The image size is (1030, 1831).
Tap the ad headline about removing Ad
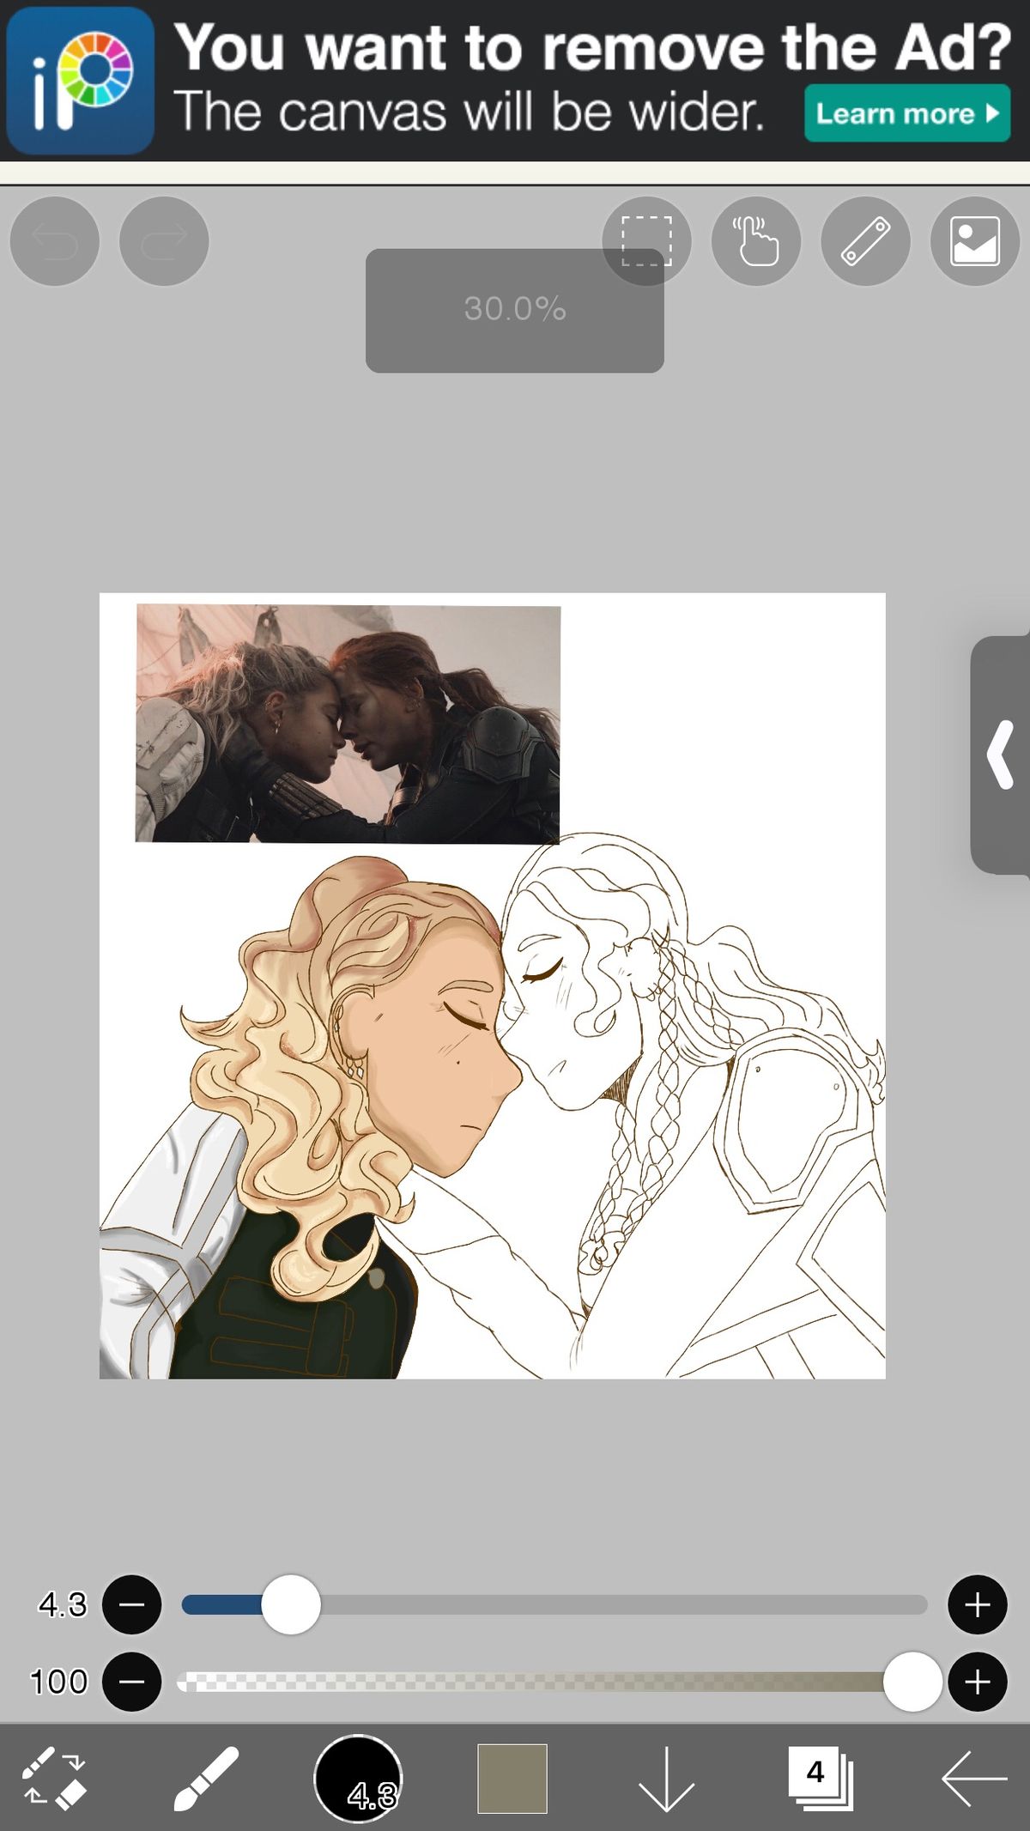click(x=593, y=46)
